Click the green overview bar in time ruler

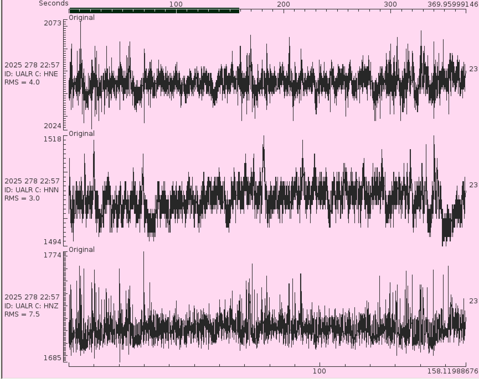click(x=154, y=11)
